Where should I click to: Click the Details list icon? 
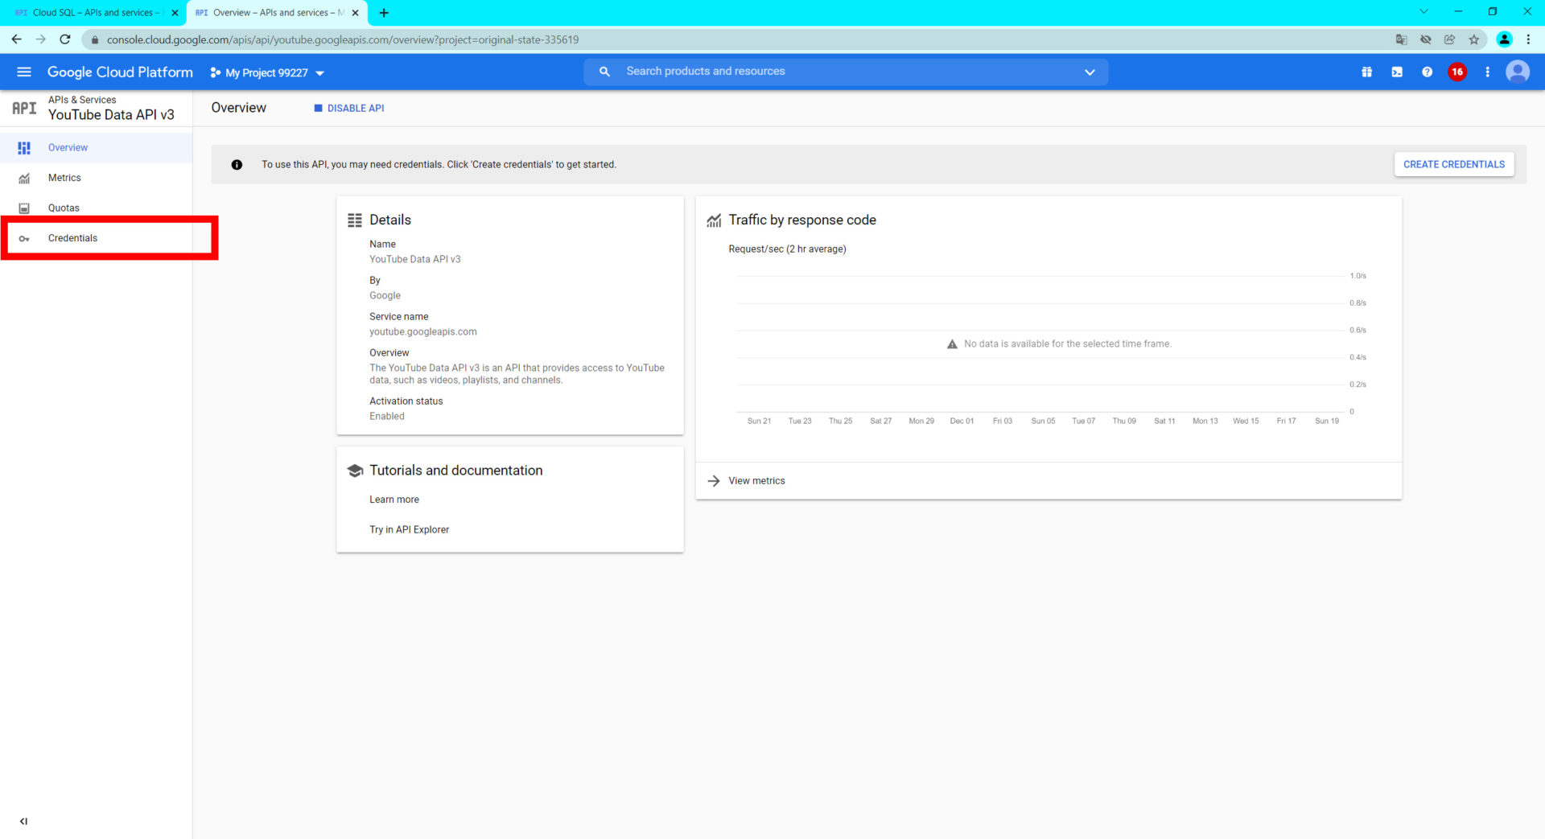[354, 220]
